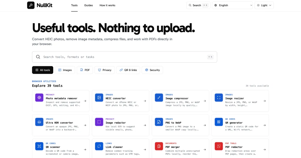Filter tools by Privacy
301x158 pixels.
tap(105, 70)
